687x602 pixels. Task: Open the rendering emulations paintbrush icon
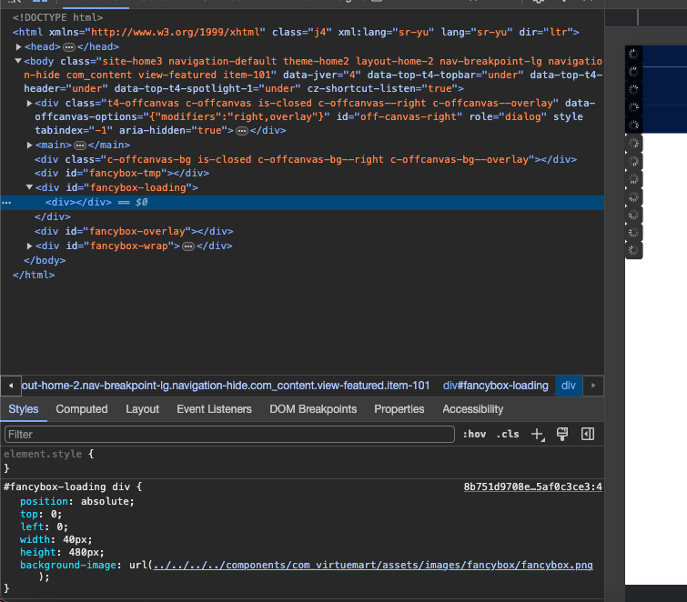pyautogui.click(x=562, y=435)
